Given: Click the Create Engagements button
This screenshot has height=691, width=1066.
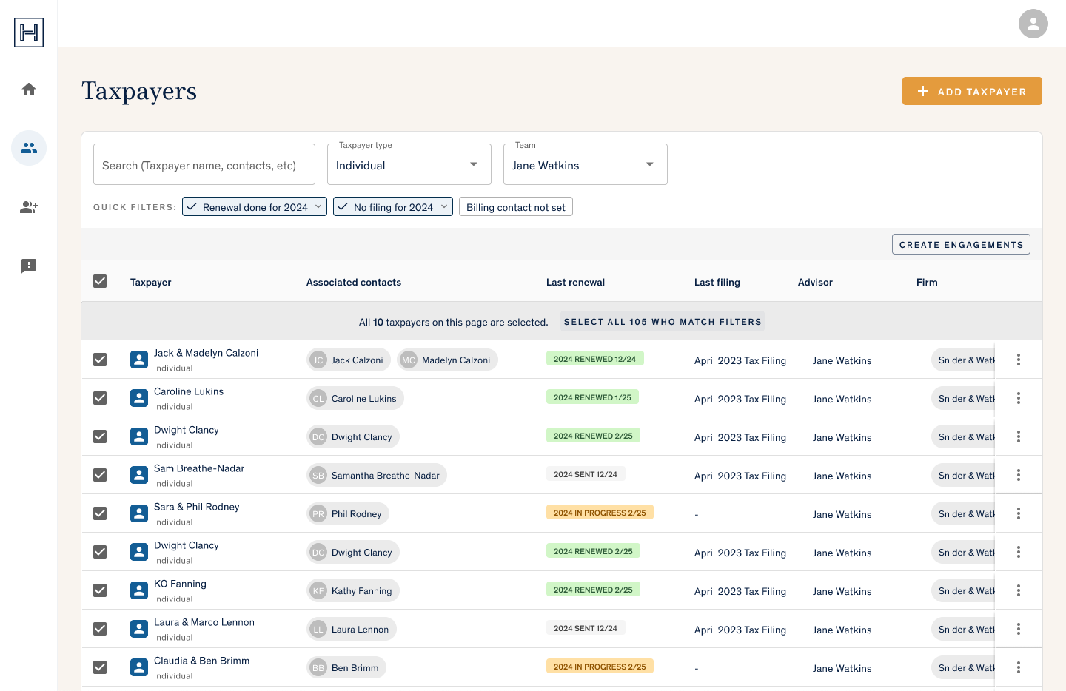Looking at the screenshot, I should pos(961,244).
